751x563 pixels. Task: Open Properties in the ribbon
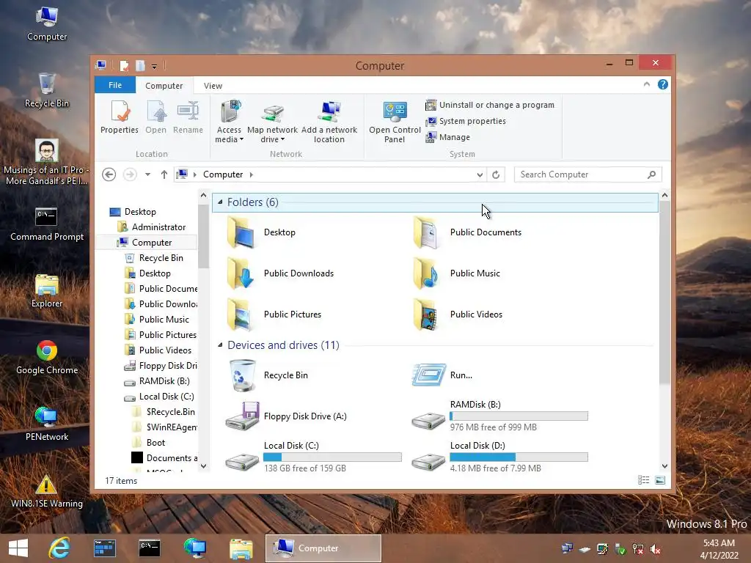click(x=120, y=117)
